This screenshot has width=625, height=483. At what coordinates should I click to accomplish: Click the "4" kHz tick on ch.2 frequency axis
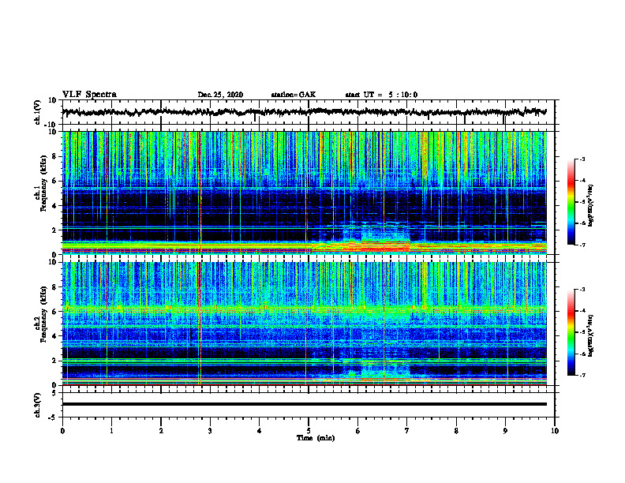(55, 336)
